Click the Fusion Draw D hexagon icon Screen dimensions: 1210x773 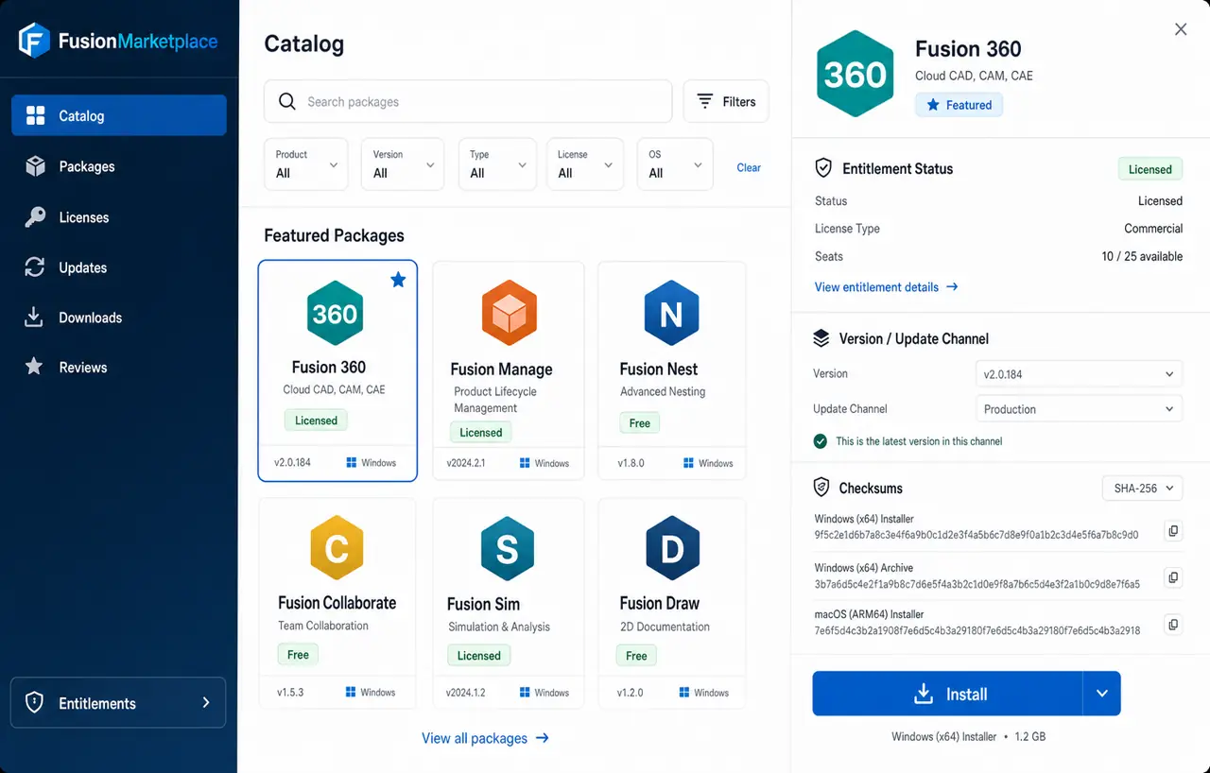[x=672, y=548]
